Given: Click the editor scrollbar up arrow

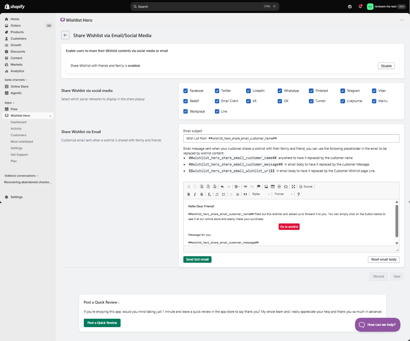Looking at the screenshot, I should (x=397, y=202).
